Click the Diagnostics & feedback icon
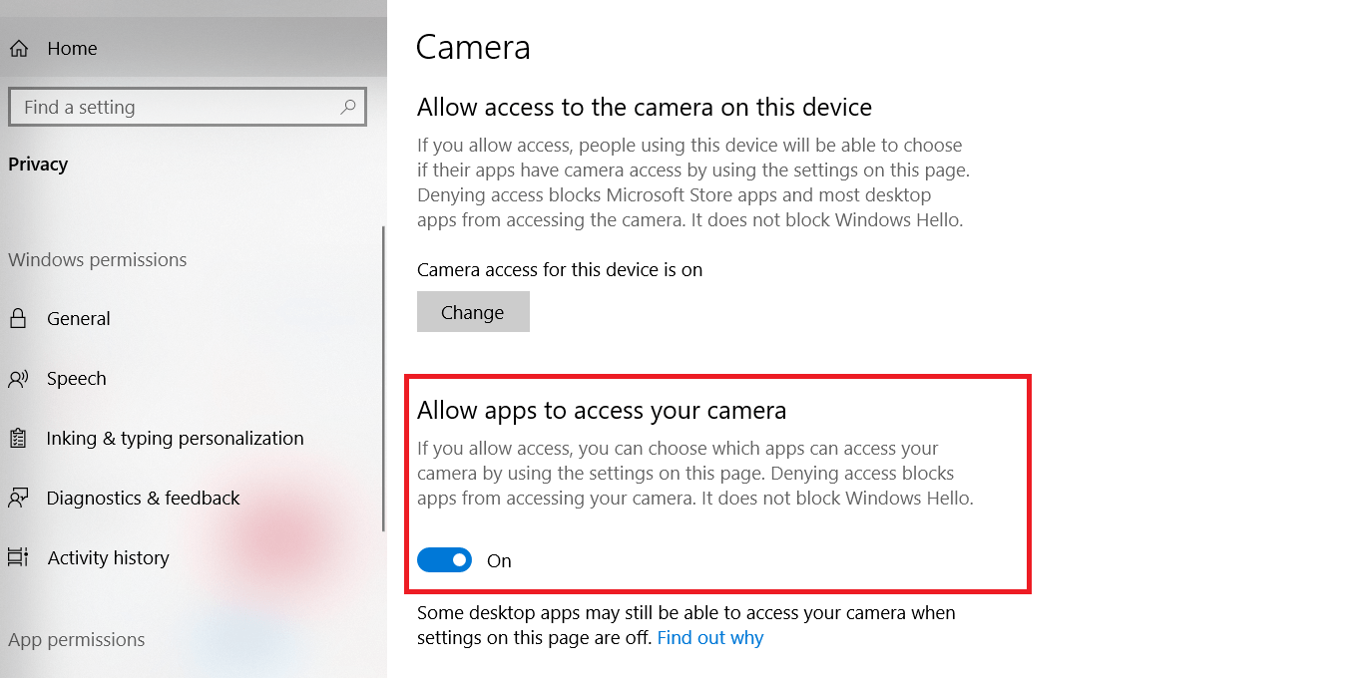The image size is (1366, 678). (18, 499)
